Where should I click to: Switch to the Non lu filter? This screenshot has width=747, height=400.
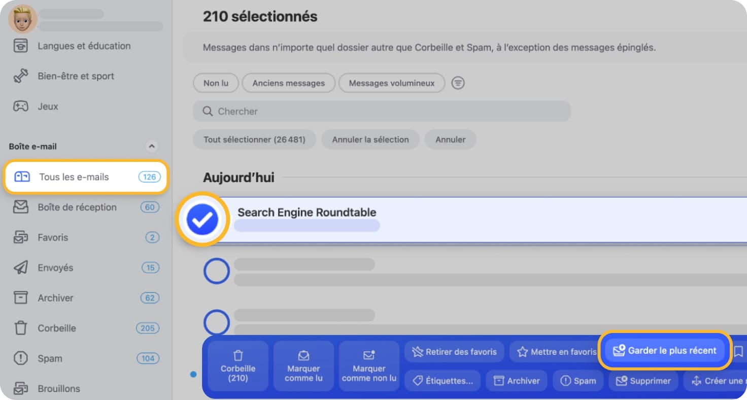tap(215, 83)
